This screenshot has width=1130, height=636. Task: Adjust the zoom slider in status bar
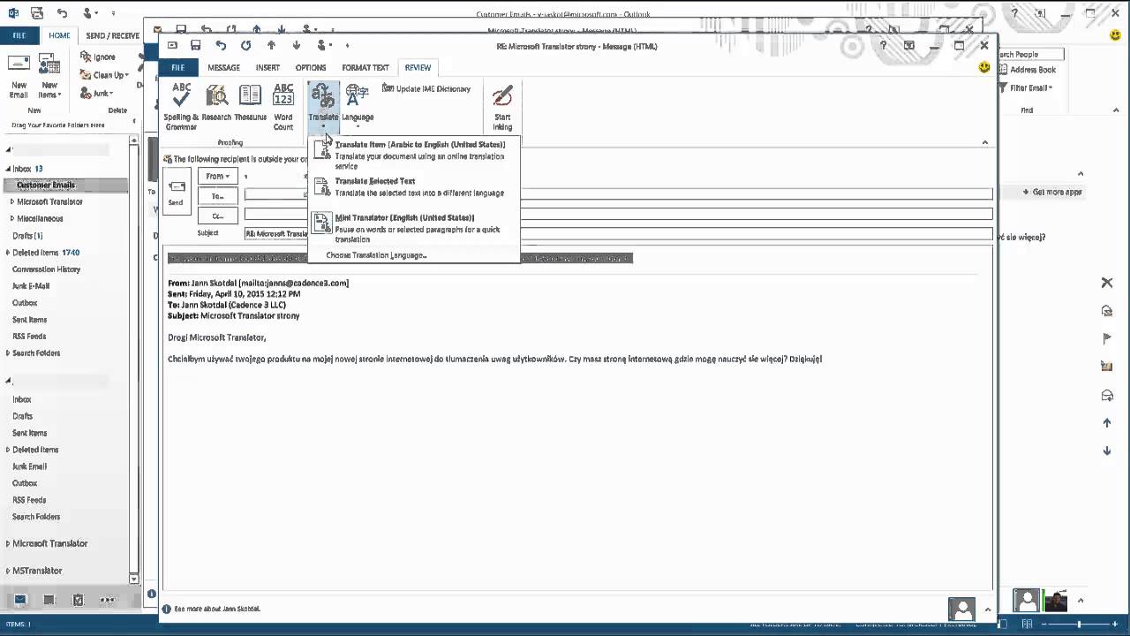[1079, 625]
